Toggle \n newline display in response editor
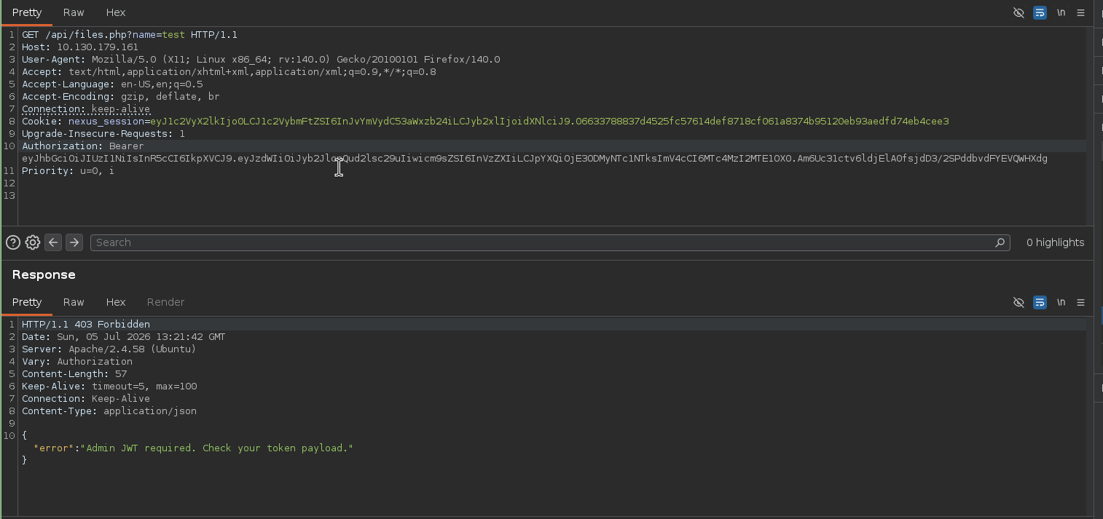Viewport: 1103px width, 519px height. (x=1061, y=302)
